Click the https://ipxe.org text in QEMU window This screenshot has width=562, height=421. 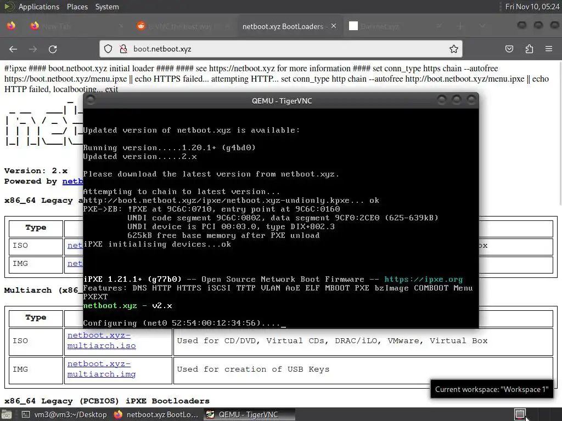point(423,279)
